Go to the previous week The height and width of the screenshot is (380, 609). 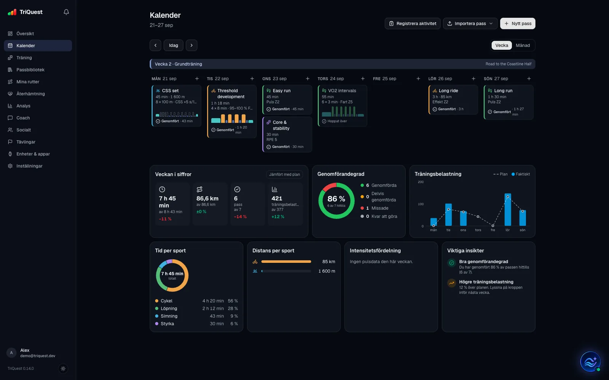(155, 45)
